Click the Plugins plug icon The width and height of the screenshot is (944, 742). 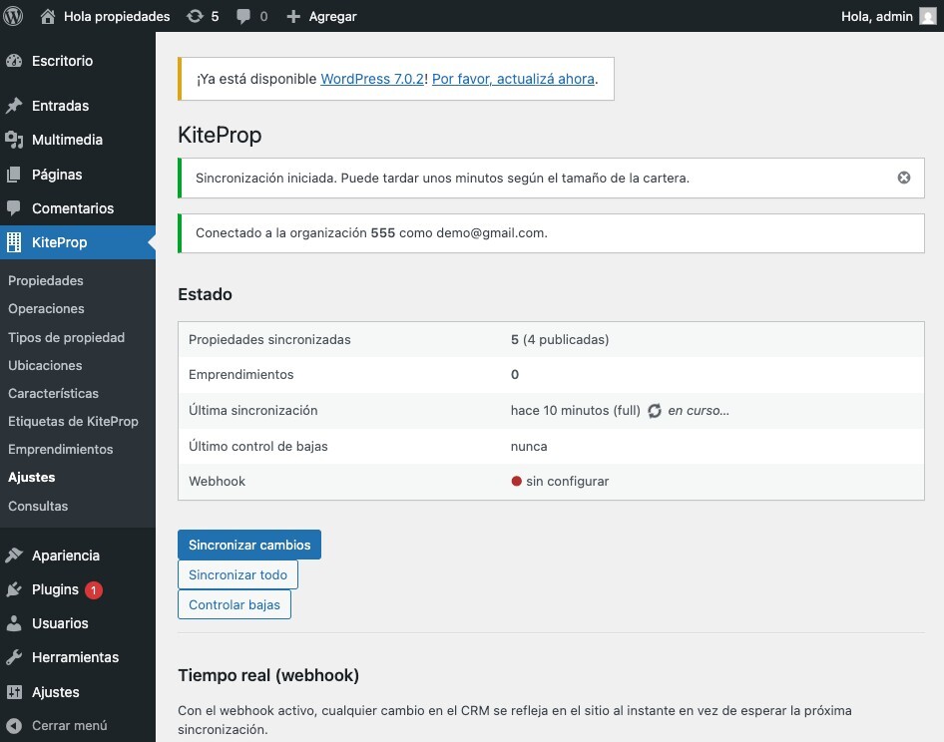[x=14, y=589]
